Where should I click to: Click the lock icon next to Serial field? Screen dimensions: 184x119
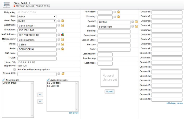tap(63, 49)
